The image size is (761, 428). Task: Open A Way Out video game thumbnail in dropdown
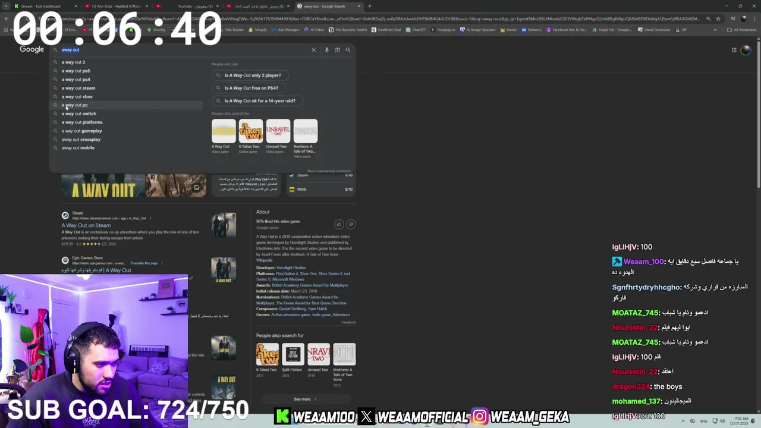(224, 131)
